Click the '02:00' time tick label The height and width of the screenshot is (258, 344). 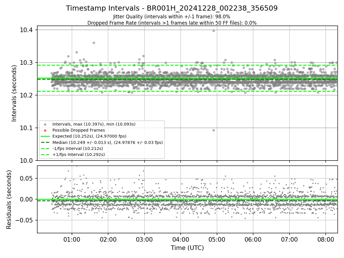click(x=108, y=239)
